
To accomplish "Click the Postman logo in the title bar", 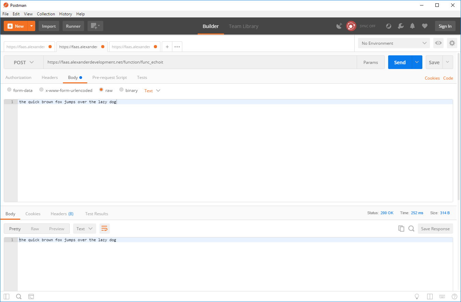I will [6, 5].
